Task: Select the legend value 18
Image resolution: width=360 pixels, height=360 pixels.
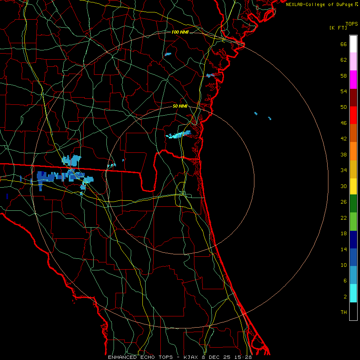Action: (344, 234)
